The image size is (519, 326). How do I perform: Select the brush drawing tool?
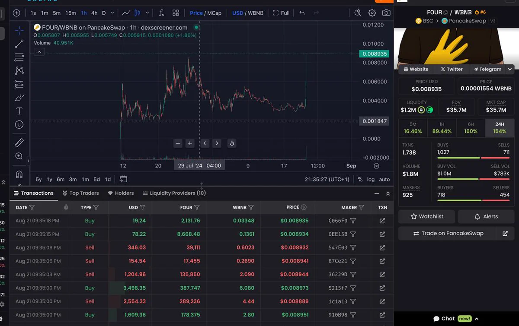click(19, 98)
